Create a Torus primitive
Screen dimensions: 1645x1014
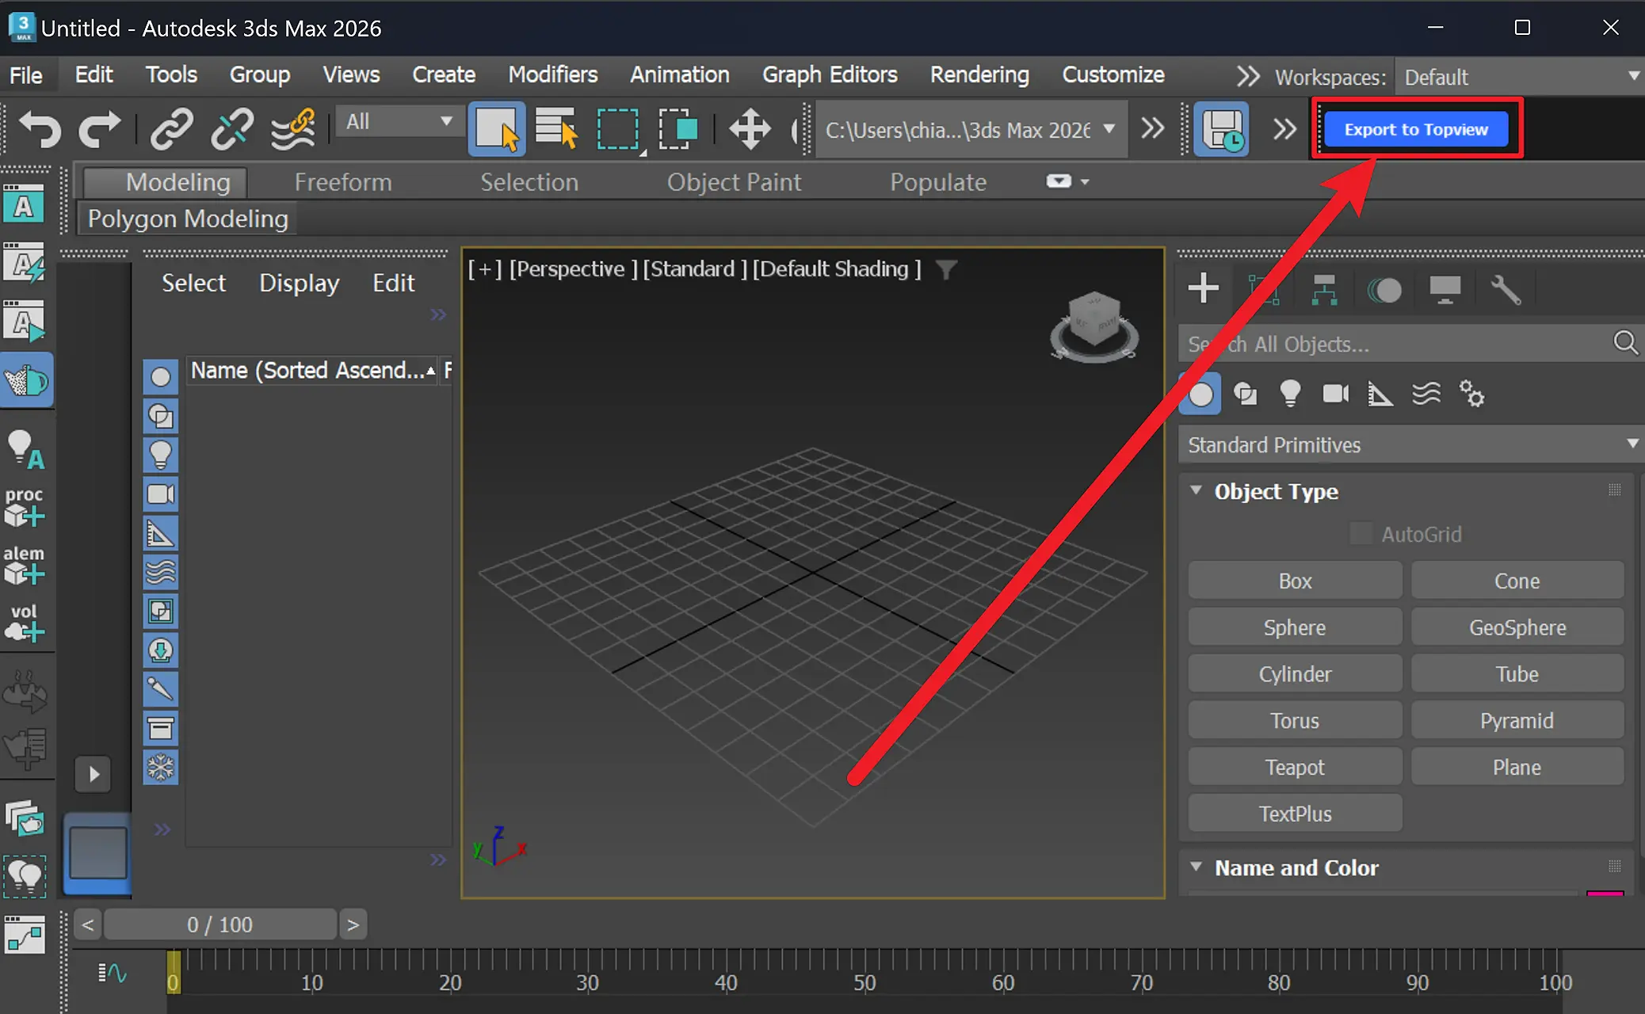pyautogui.click(x=1295, y=721)
